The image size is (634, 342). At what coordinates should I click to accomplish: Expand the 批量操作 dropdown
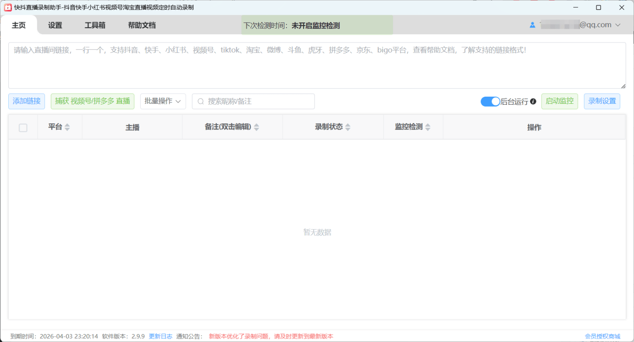tap(163, 101)
